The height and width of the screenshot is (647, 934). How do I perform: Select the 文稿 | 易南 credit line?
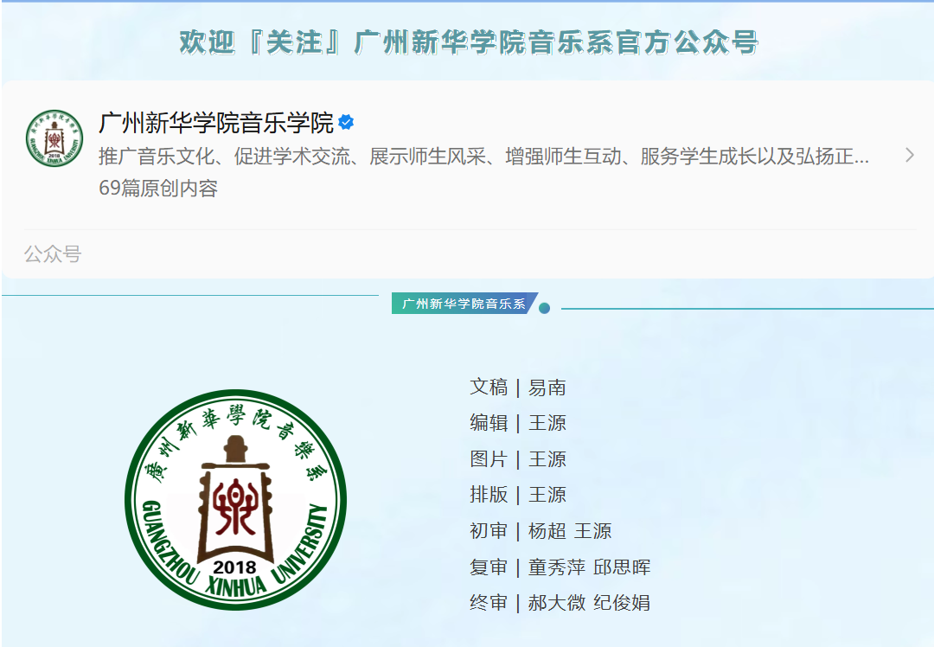point(518,388)
